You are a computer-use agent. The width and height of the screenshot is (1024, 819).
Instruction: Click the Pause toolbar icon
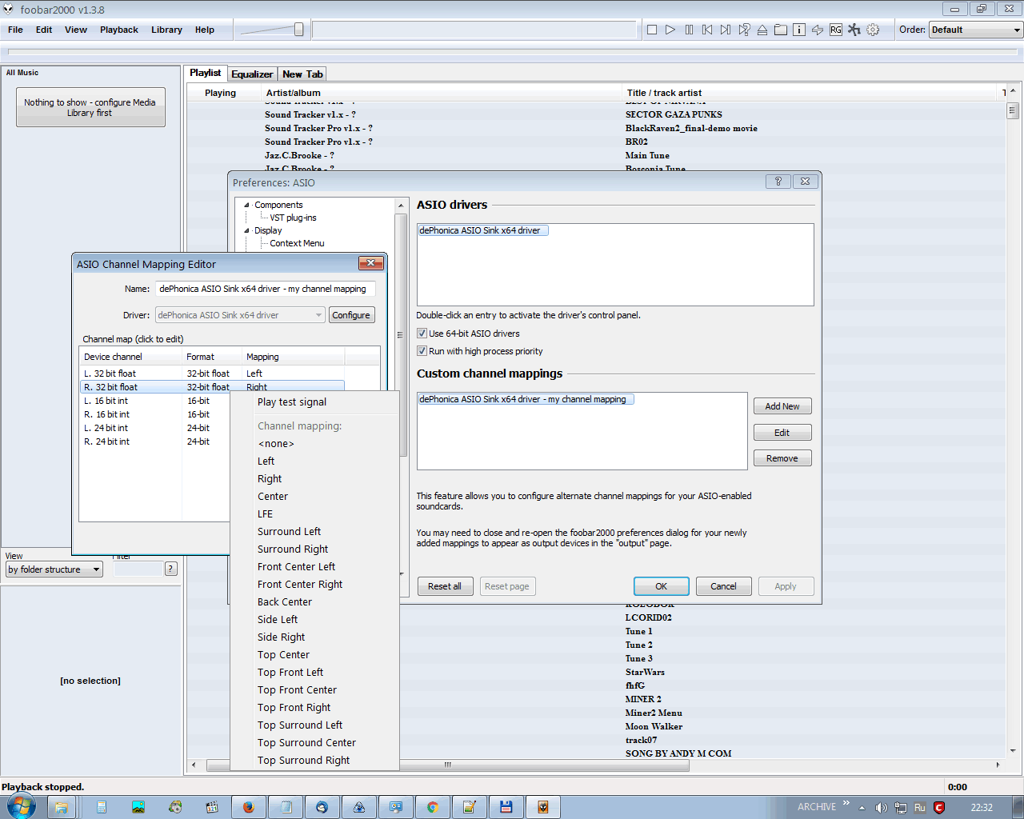coord(689,30)
